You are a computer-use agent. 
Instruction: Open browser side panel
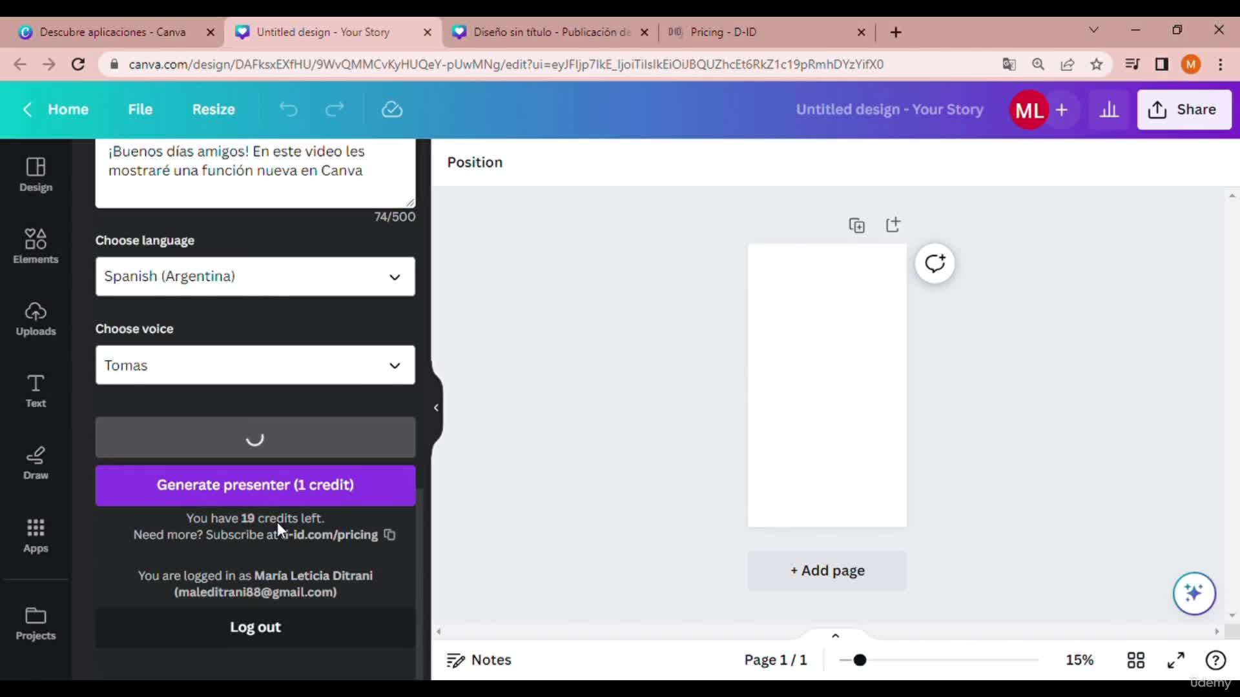(1161, 64)
